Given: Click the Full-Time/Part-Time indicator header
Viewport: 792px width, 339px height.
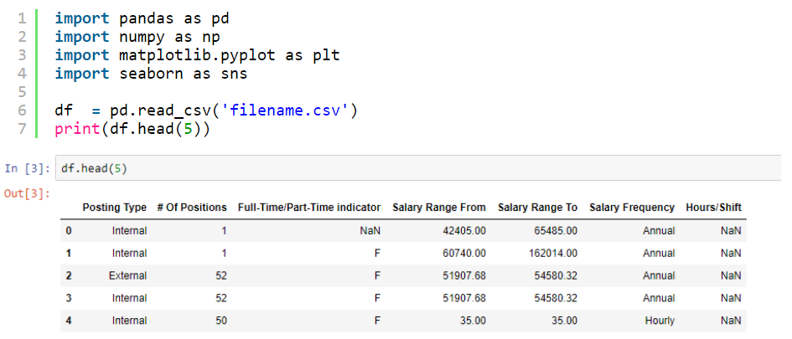Looking at the screenshot, I should (x=309, y=208).
